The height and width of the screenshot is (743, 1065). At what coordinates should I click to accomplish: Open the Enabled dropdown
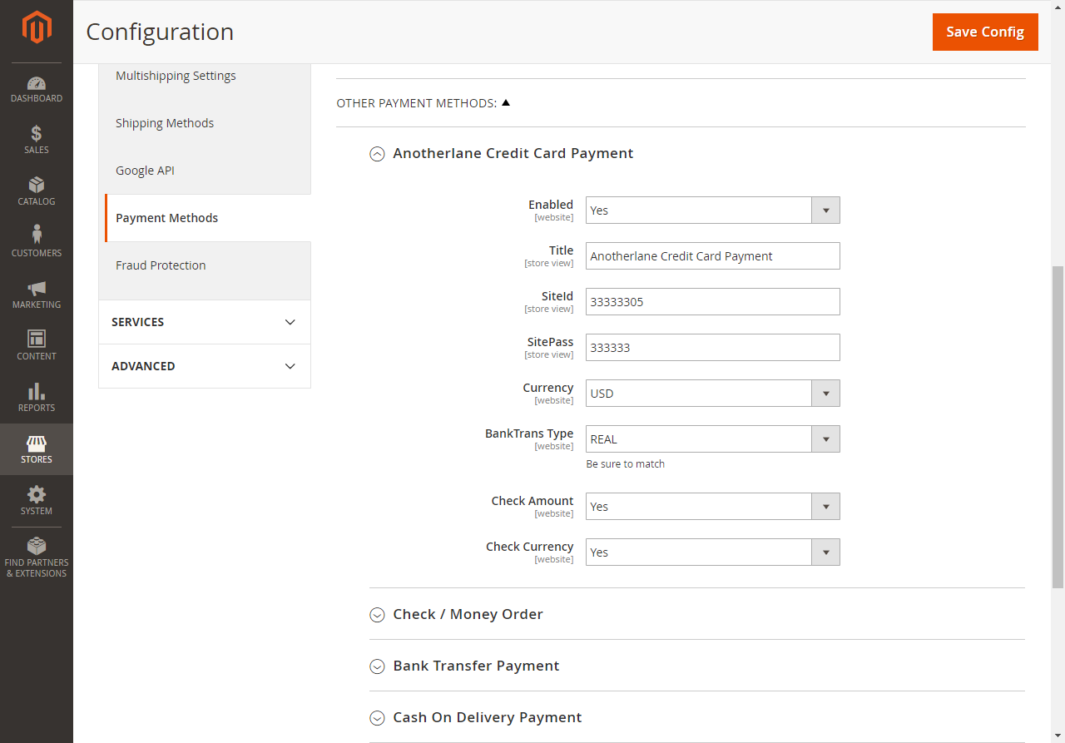click(713, 211)
